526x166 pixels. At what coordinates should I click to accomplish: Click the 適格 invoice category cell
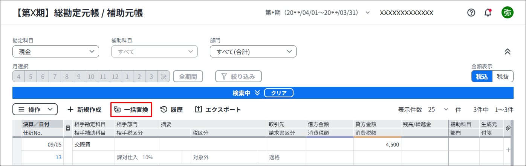[x=286, y=157]
